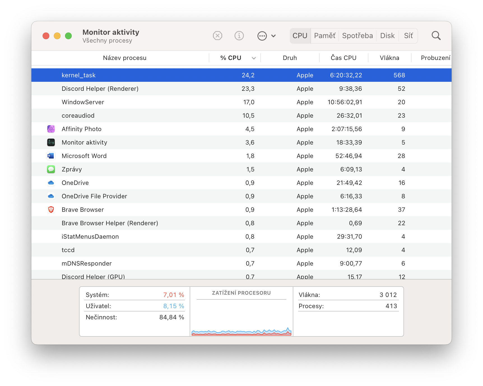Click the Microsoft Word icon in list

pyautogui.click(x=51, y=156)
